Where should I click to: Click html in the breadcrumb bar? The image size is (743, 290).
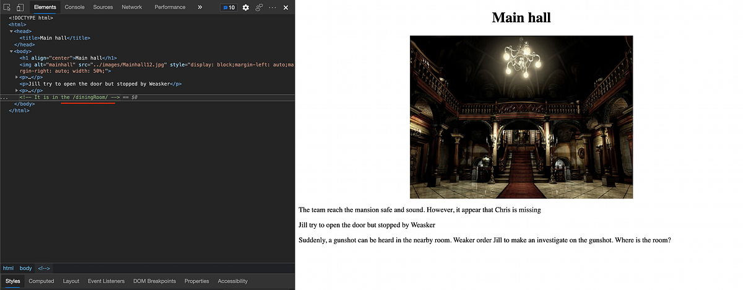pyautogui.click(x=8, y=268)
